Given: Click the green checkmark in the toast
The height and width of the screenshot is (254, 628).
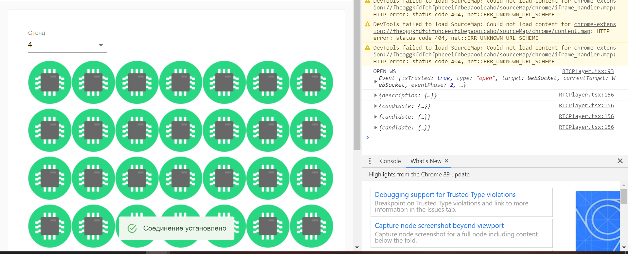Looking at the screenshot, I should pyautogui.click(x=132, y=228).
